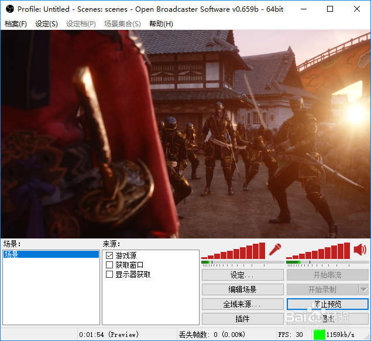Click the green bitrate status indicator
Screen dimensions: 371x341
pyautogui.click(x=319, y=335)
